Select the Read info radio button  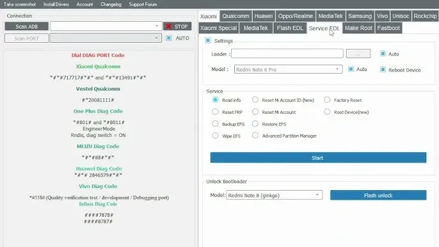tap(215, 100)
